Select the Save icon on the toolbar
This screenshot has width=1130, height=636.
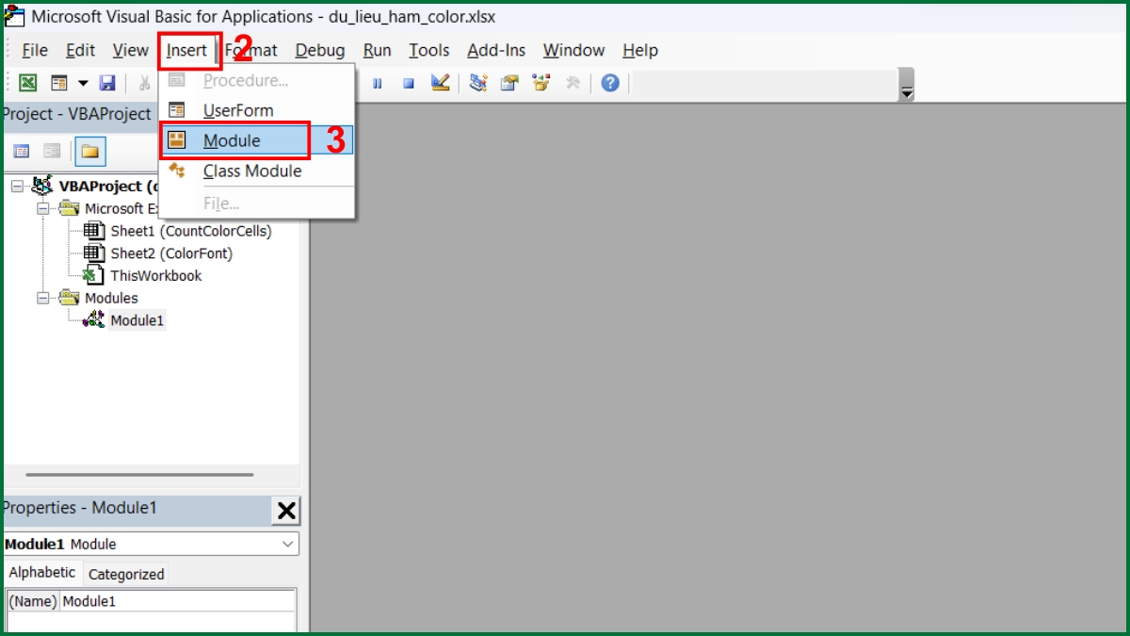pyautogui.click(x=107, y=83)
